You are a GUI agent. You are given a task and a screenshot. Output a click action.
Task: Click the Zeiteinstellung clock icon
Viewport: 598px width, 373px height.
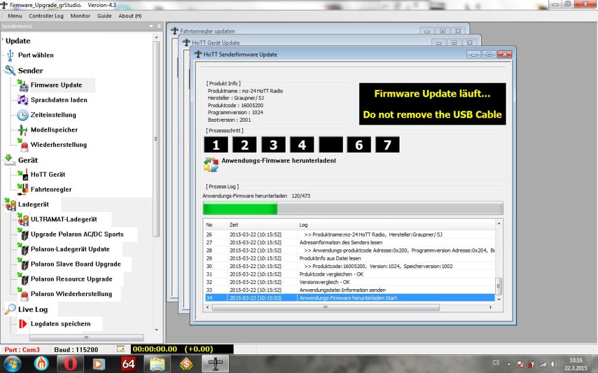pyautogui.click(x=23, y=115)
